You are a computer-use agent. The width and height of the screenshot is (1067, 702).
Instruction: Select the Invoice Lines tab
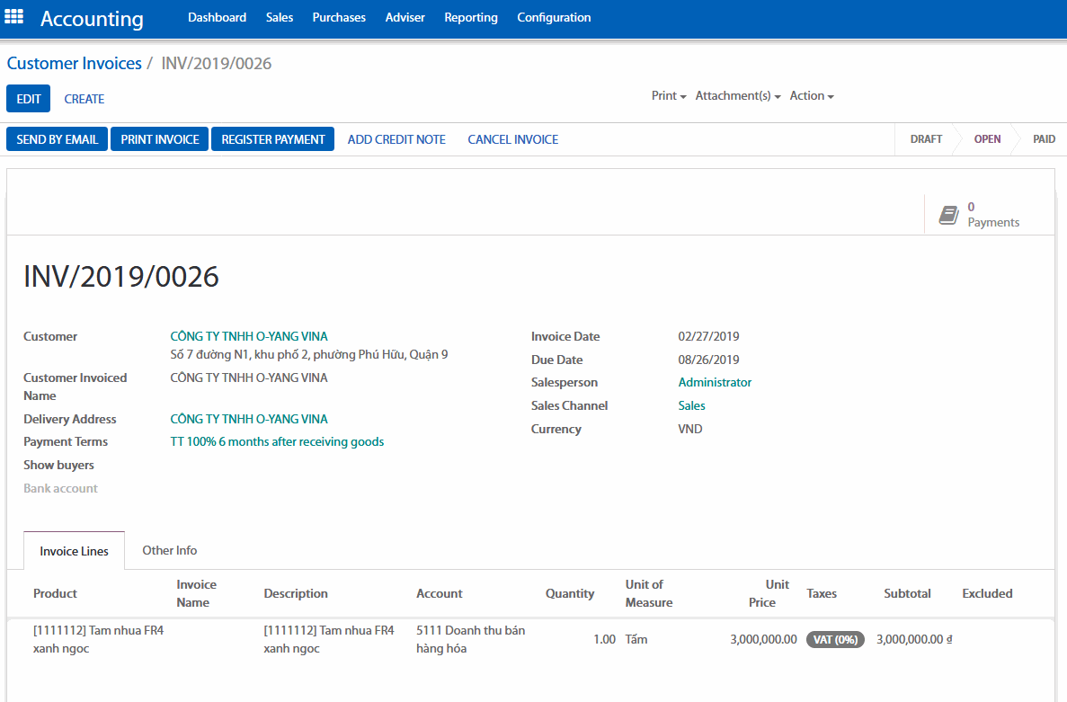[x=74, y=551]
